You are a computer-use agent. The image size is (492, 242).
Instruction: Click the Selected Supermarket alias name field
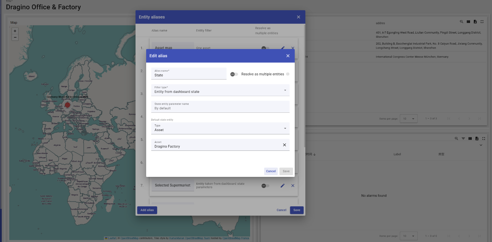(173, 185)
